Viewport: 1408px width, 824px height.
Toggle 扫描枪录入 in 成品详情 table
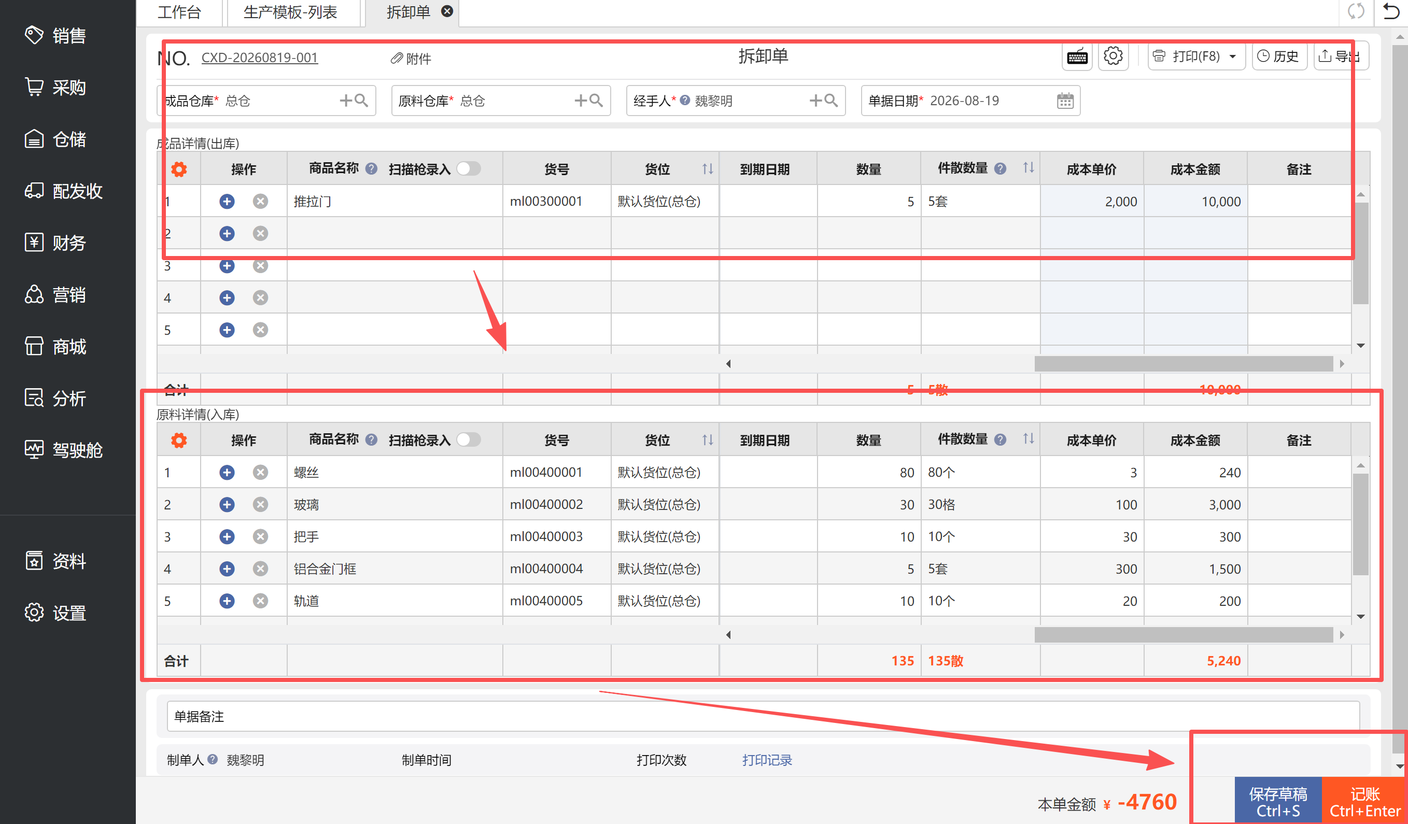click(x=468, y=168)
